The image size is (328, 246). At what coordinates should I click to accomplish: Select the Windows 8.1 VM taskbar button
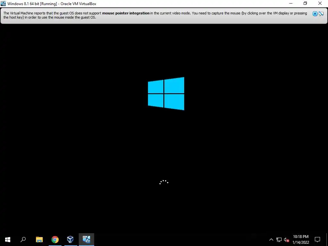pos(86,240)
